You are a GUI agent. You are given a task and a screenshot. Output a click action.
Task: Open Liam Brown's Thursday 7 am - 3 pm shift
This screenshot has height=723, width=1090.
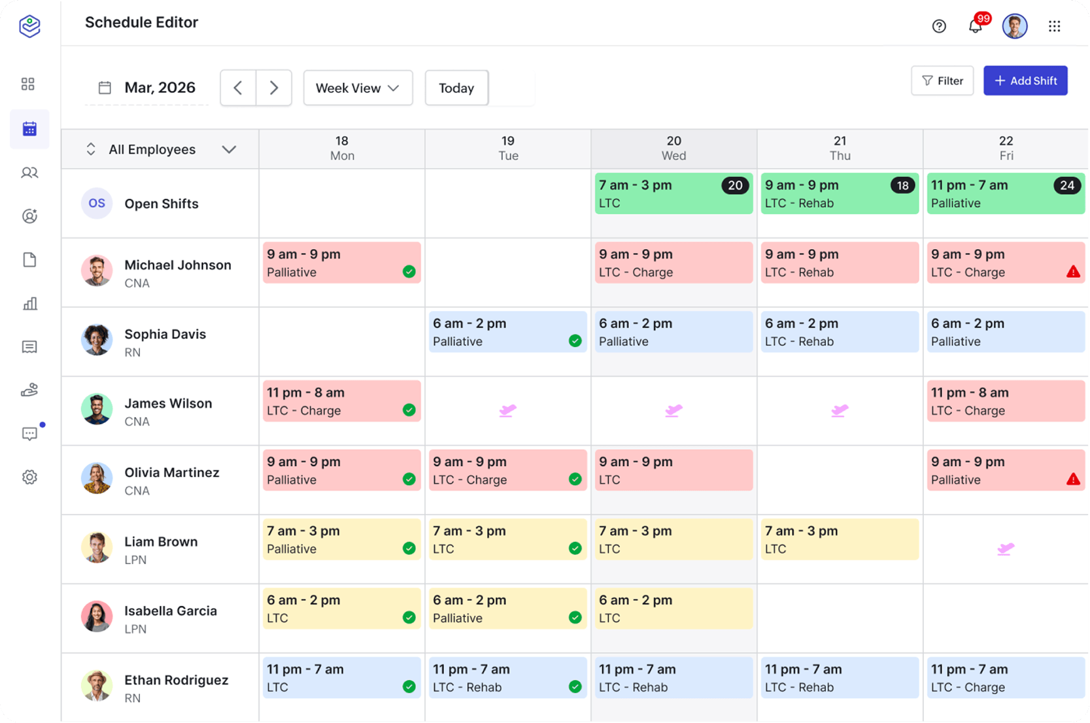(x=840, y=539)
